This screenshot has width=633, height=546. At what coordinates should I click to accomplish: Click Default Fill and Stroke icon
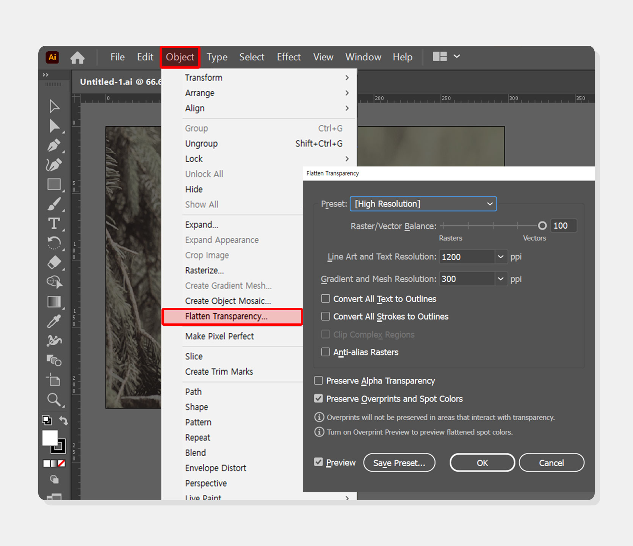coord(47,420)
